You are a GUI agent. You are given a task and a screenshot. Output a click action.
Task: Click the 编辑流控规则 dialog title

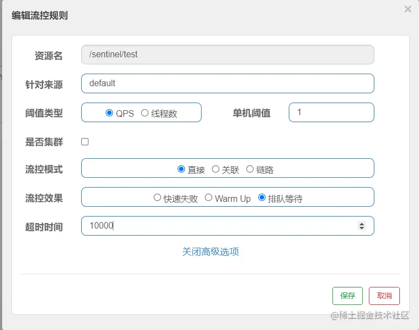point(40,15)
